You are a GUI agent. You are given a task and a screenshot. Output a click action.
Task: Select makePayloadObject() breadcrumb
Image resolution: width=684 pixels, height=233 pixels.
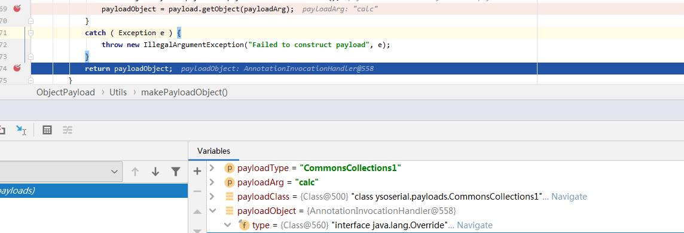(184, 92)
